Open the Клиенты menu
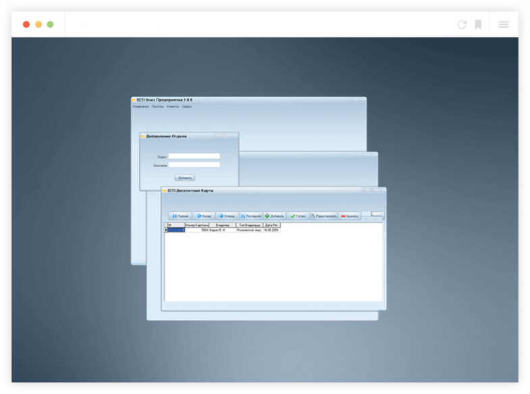Viewport: 530px width, 394px height. [x=173, y=107]
